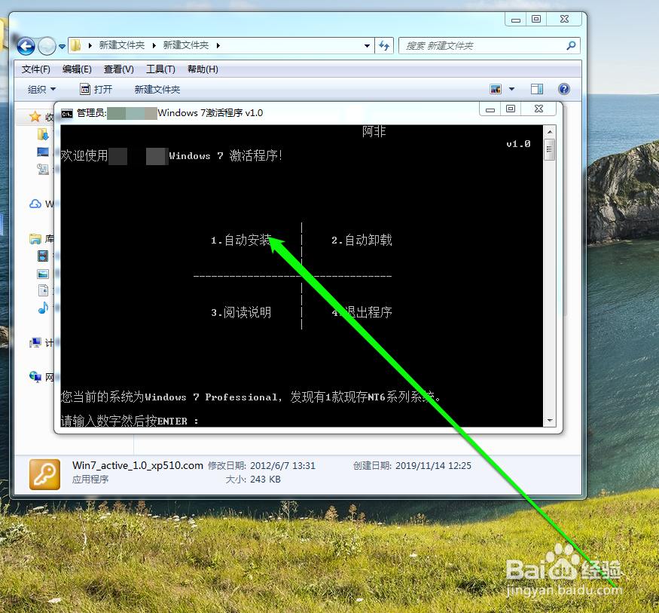Select first 新建文件夹 breadcrumb in address bar

pyautogui.click(x=122, y=45)
